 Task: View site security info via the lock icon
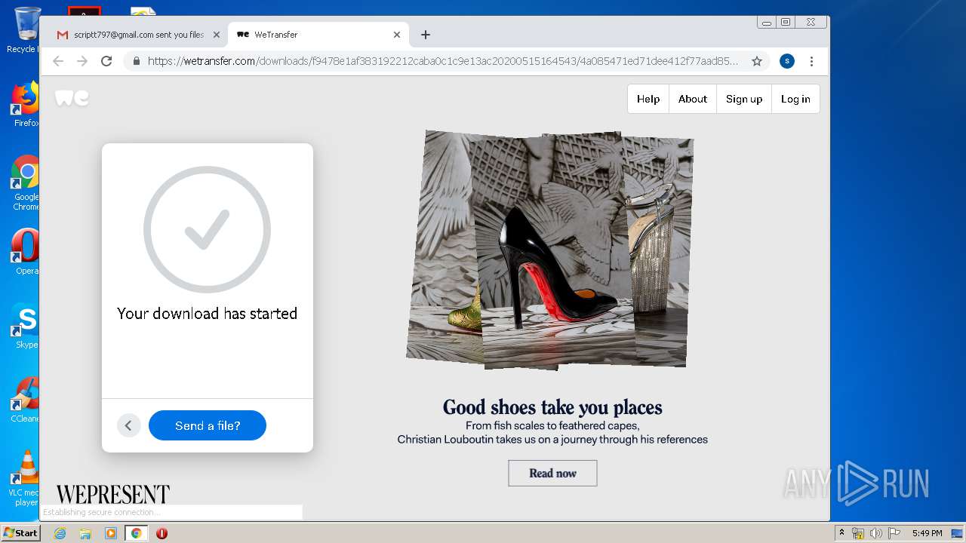point(137,61)
